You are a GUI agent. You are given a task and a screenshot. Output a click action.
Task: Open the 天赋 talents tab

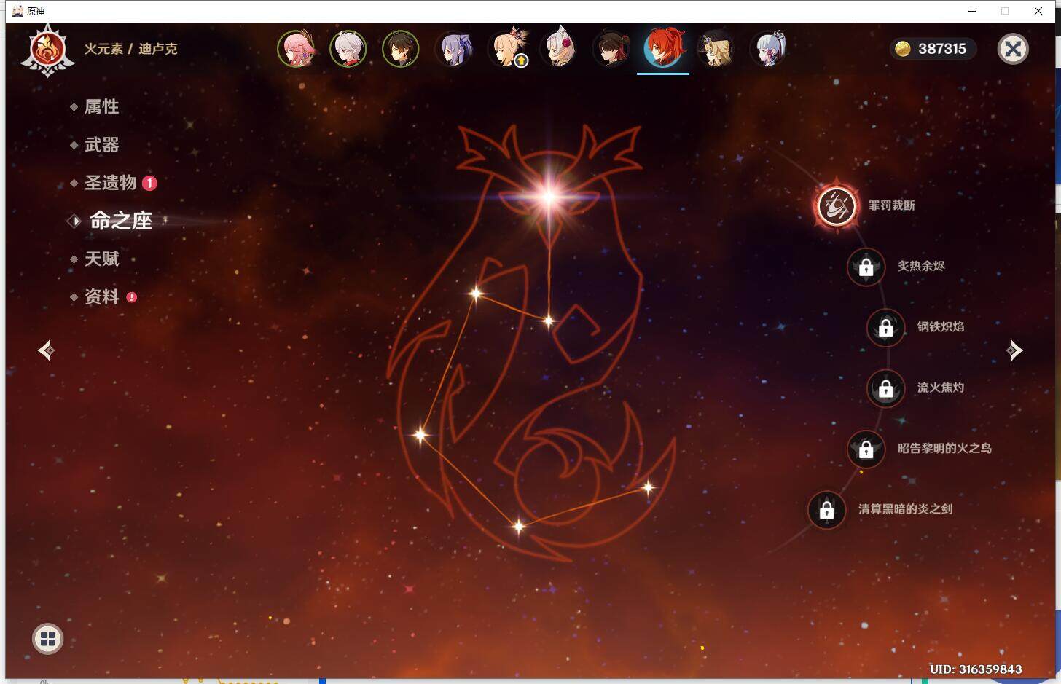point(101,259)
